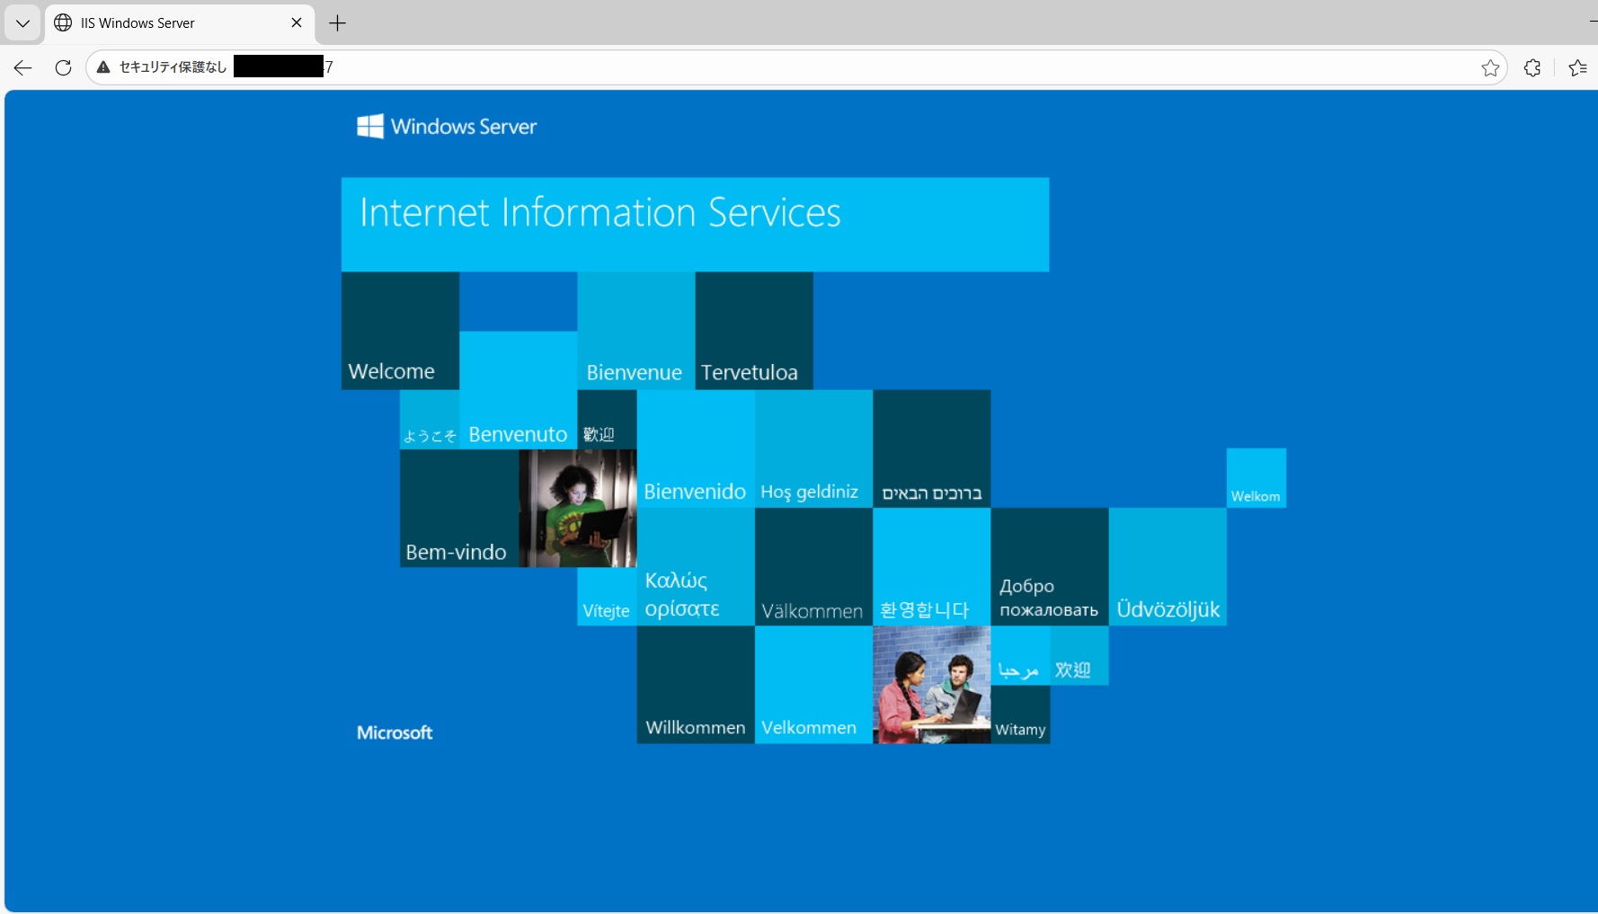Click the Willkommen tile

tap(696, 685)
